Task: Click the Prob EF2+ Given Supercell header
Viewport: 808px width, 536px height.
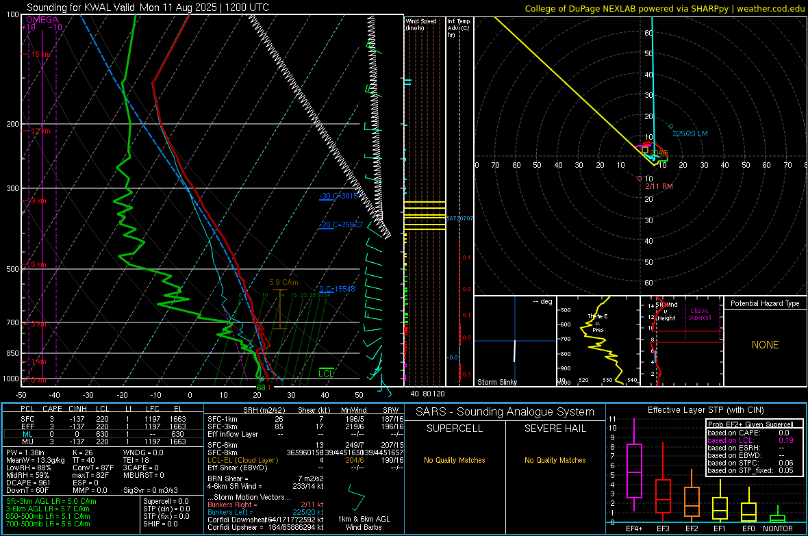Action: tap(750, 424)
